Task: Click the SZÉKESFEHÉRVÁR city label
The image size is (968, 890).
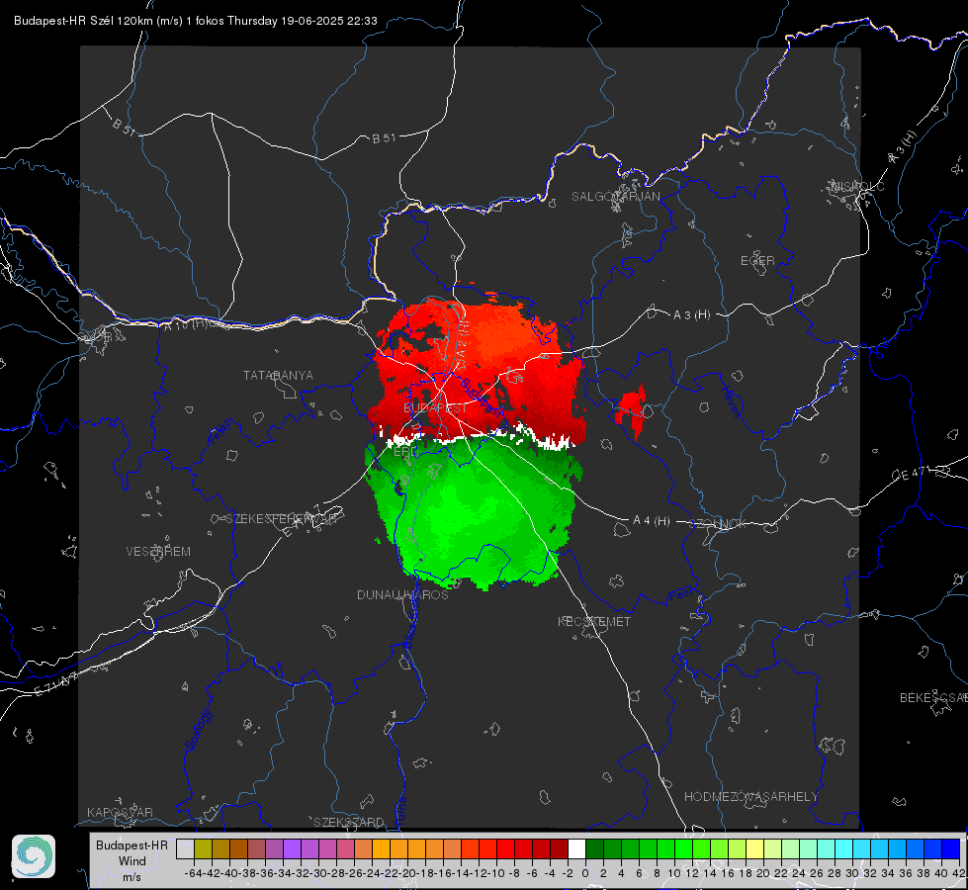Action: 282,519
